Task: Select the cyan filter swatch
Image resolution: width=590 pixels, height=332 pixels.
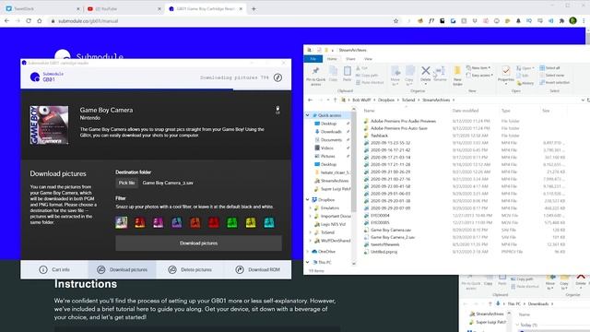Action: [269, 222]
